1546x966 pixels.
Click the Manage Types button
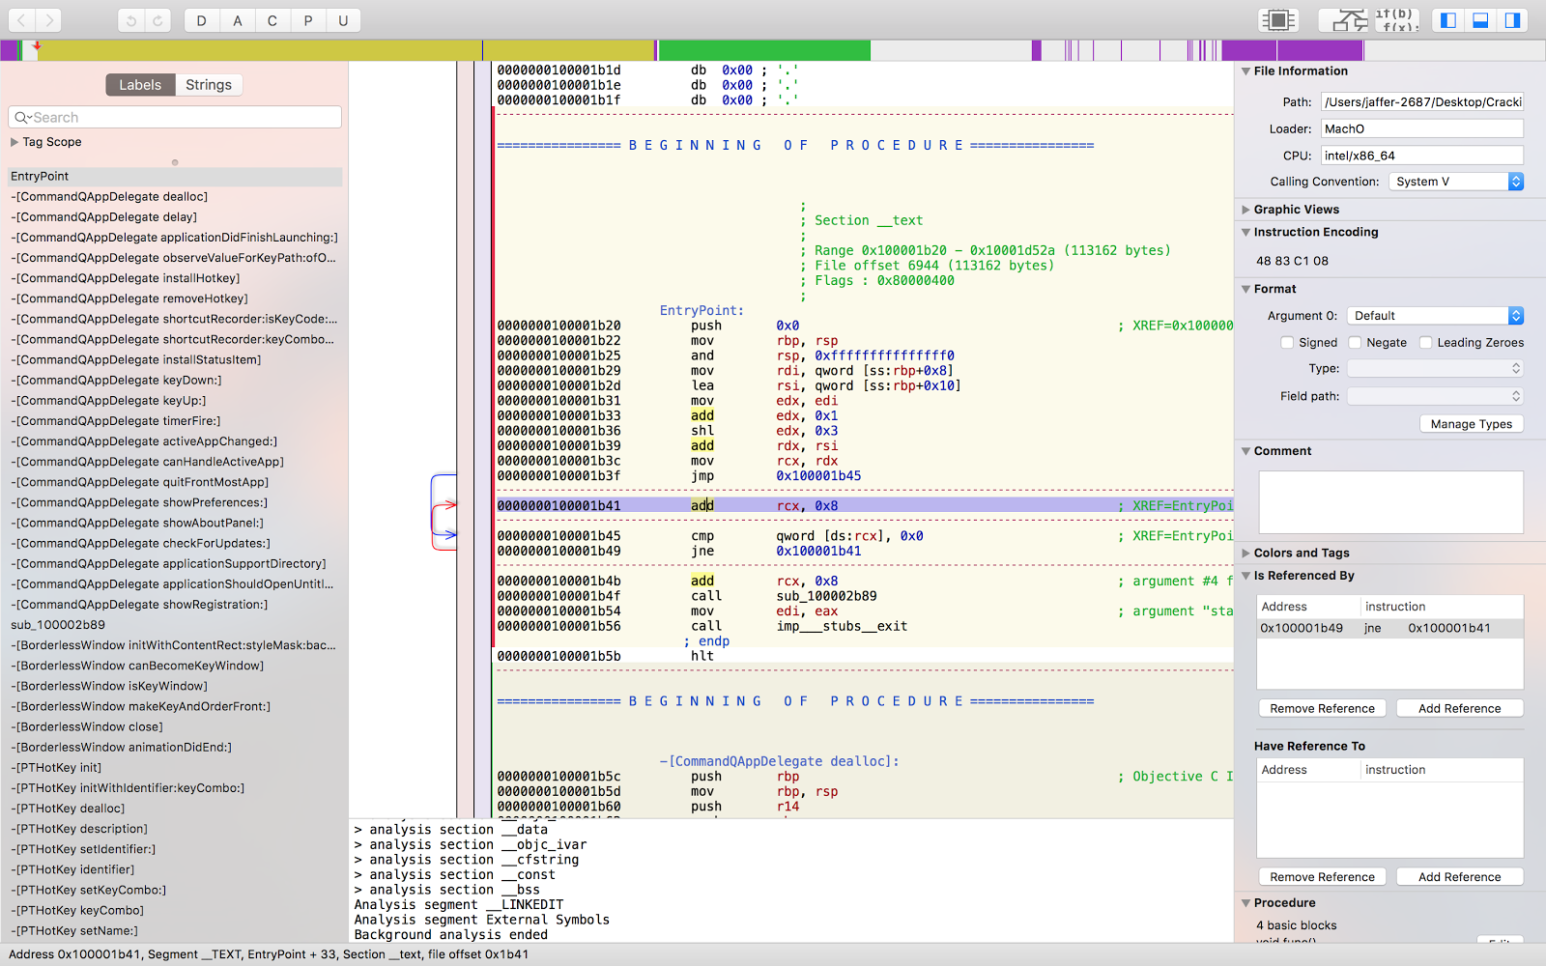click(x=1472, y=424)
